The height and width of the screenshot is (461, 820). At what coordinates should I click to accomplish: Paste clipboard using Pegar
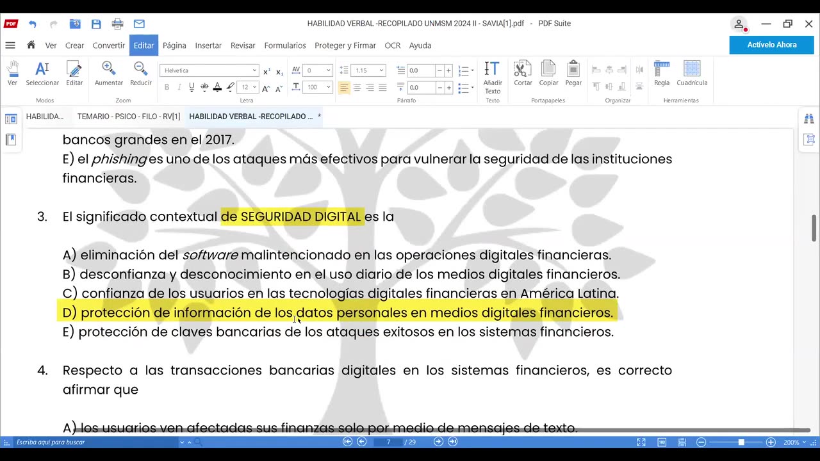tap(573, 74)
